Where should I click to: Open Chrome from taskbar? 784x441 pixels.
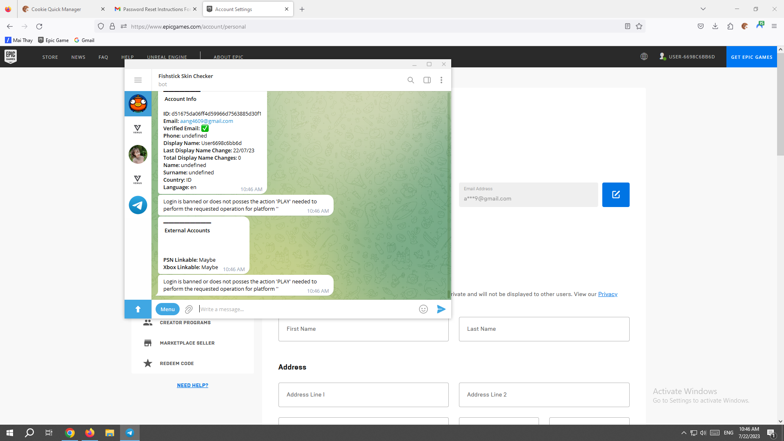pos(70,433)
